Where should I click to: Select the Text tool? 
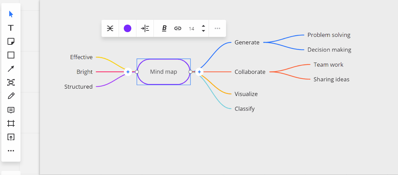pyautogui.click(x=11, y=28)
